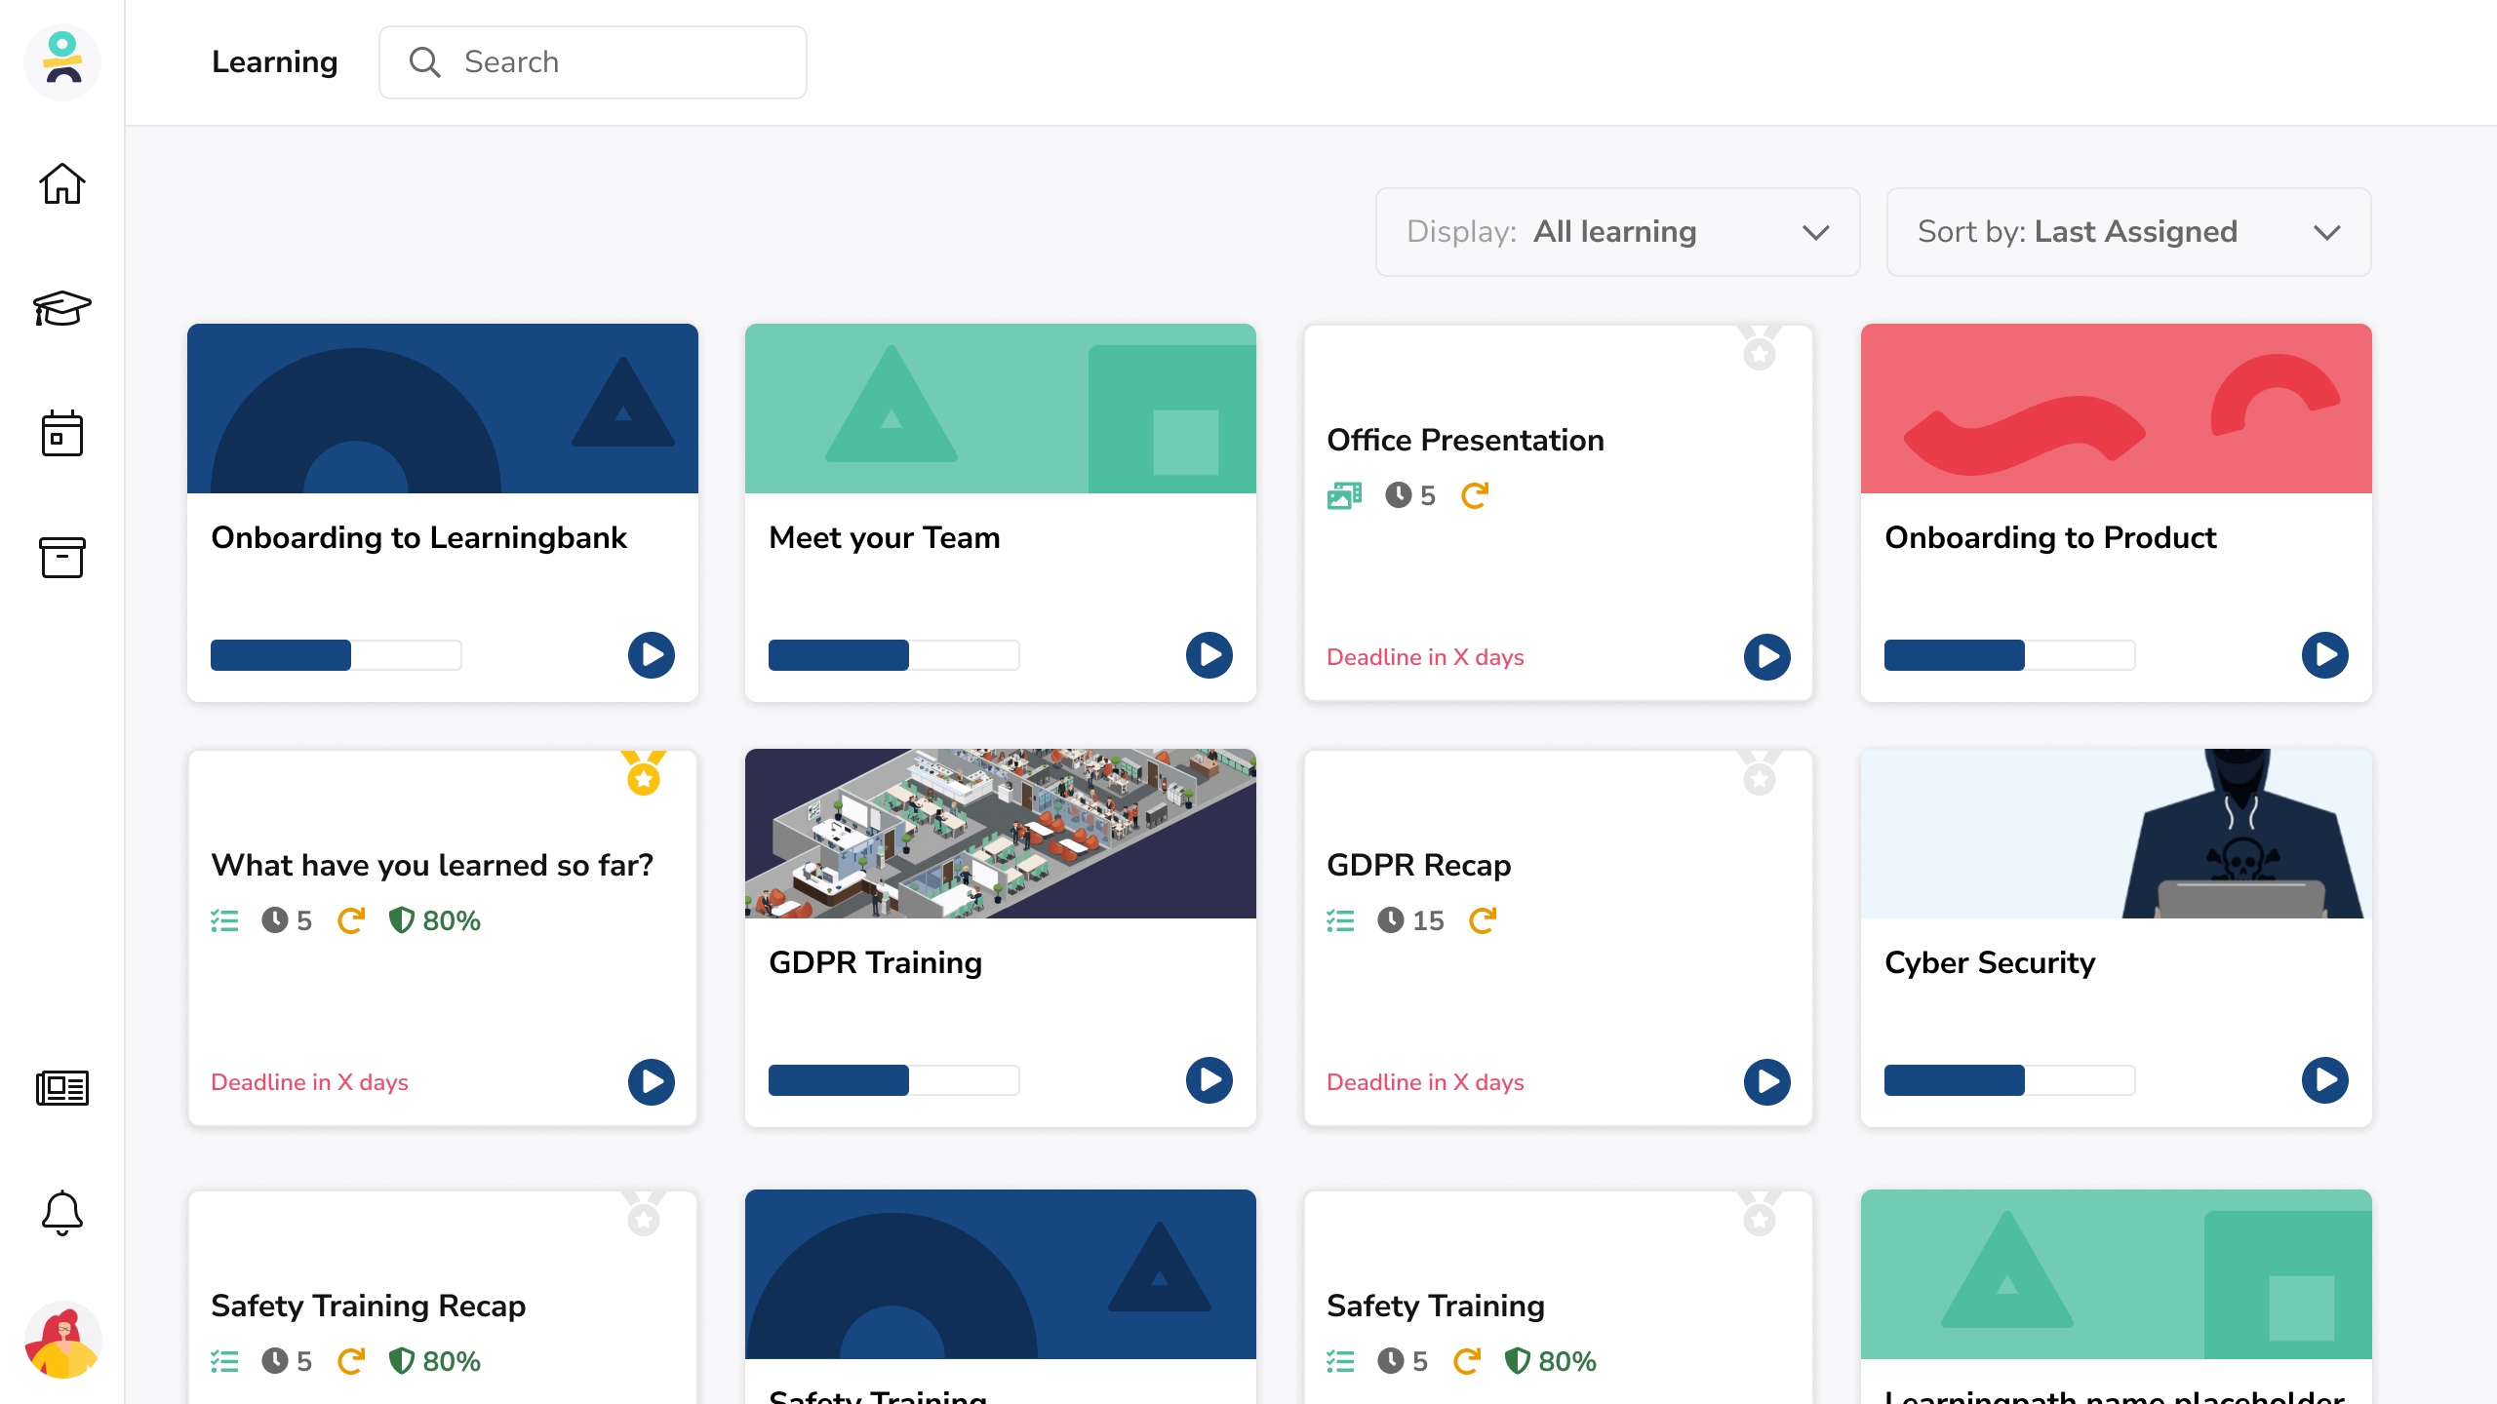Screen dimensions: 2497x1404
Task: Open the user profile avatar
Action: tap(62, 1340)
